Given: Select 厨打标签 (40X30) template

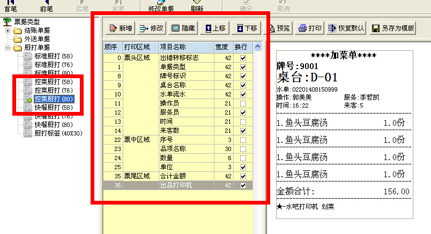Looking at the screenshot, I should [x=58, y=133].
